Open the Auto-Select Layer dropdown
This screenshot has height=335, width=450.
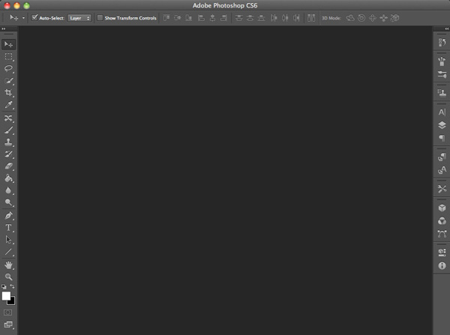click(79, 17)
